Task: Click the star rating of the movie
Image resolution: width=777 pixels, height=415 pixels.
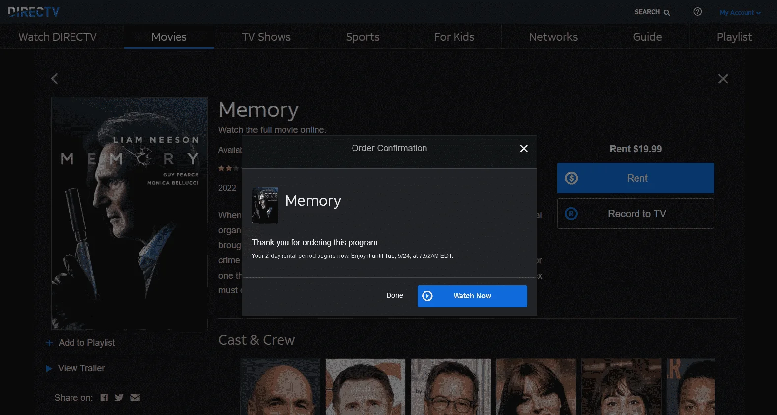Action: [x=229, y=168]
